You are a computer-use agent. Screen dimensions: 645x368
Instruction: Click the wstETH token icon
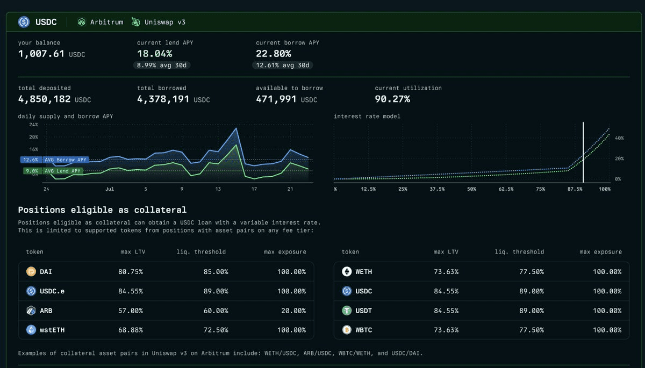(x=31, y=330)
